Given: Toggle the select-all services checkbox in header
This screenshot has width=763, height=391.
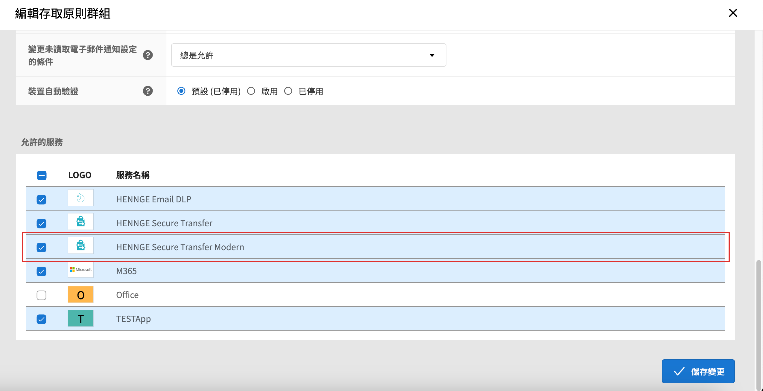Looking at the screenshot, I should point(42,175).
